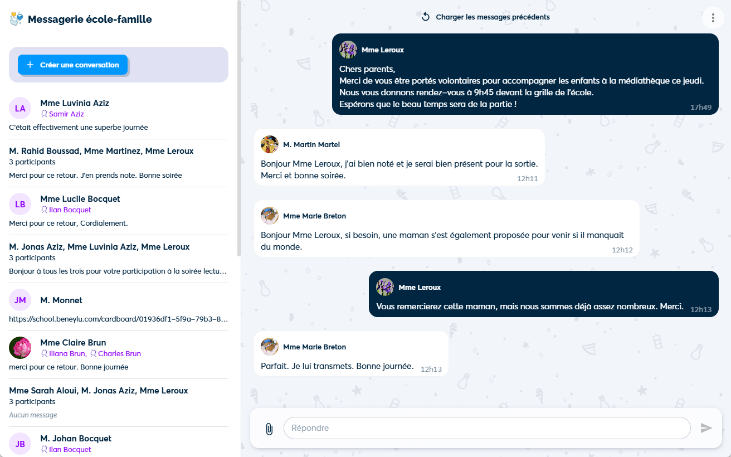Click the JM avatar for M. Monnet
The height and width of the screenshot is (457, 731).
click(20, 300)
